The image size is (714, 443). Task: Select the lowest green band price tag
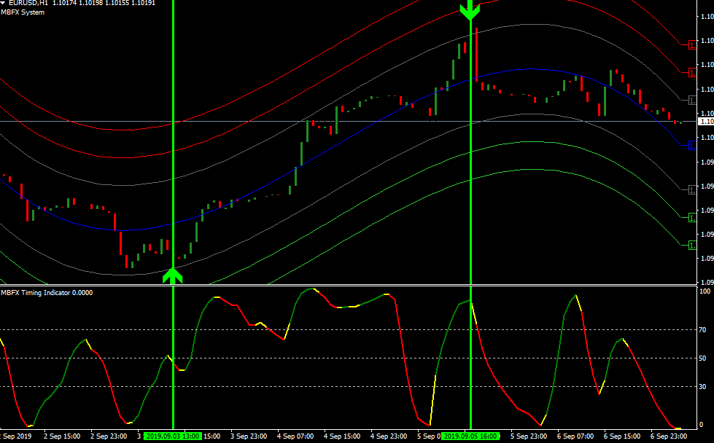(x=692, y=246)
